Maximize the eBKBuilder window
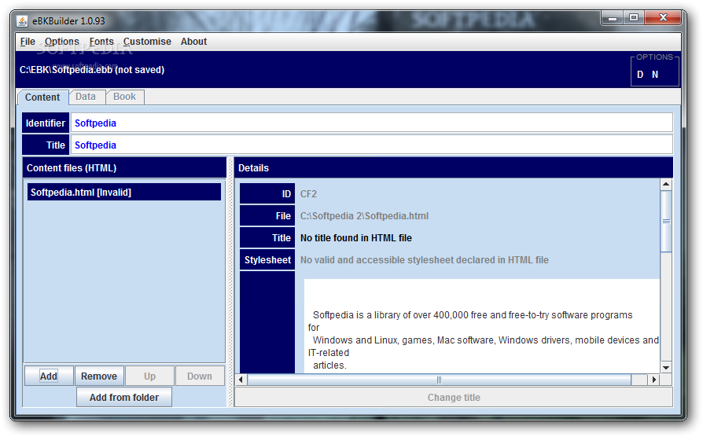 tap(634, 18)
